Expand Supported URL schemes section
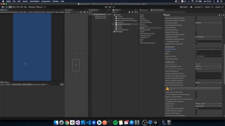The width and height of the screenshot is (225, 126). (166, 101)
